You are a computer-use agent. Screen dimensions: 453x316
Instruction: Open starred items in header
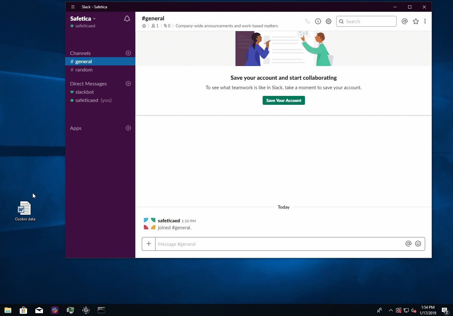coord(416,21)
